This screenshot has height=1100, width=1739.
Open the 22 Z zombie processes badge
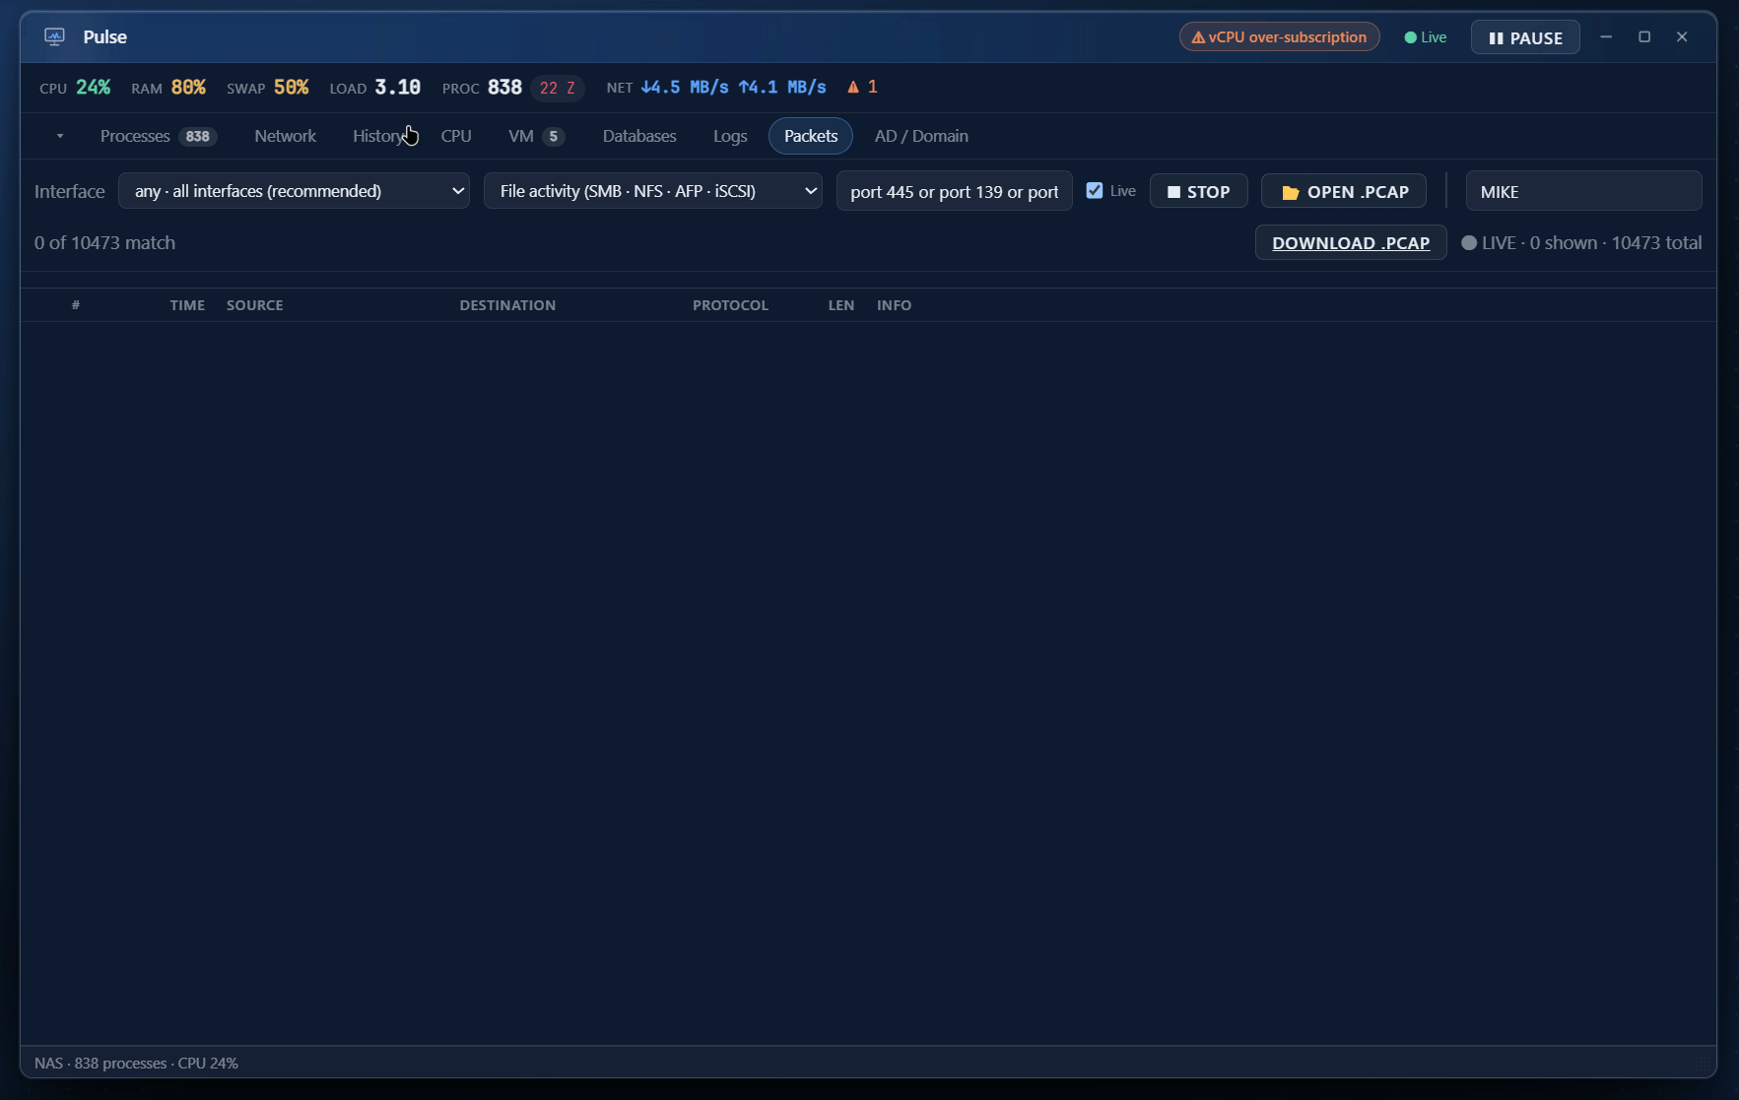click(558, 88)
